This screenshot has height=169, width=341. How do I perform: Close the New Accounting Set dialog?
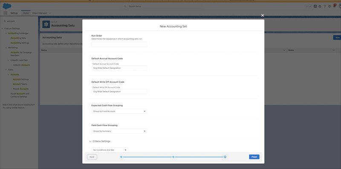pyautogui.click(x=263, y=15)
